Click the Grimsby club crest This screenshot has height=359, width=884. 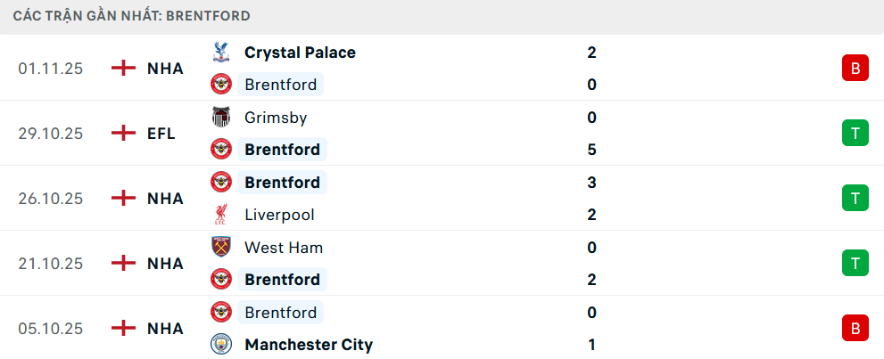220,118
